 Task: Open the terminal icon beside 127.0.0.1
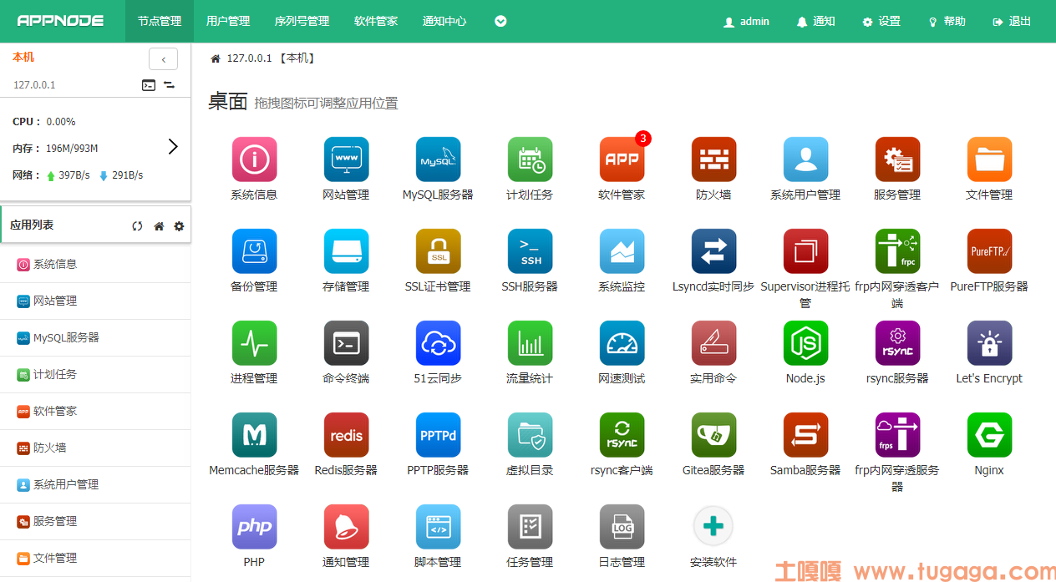click(x=149, y=84)
